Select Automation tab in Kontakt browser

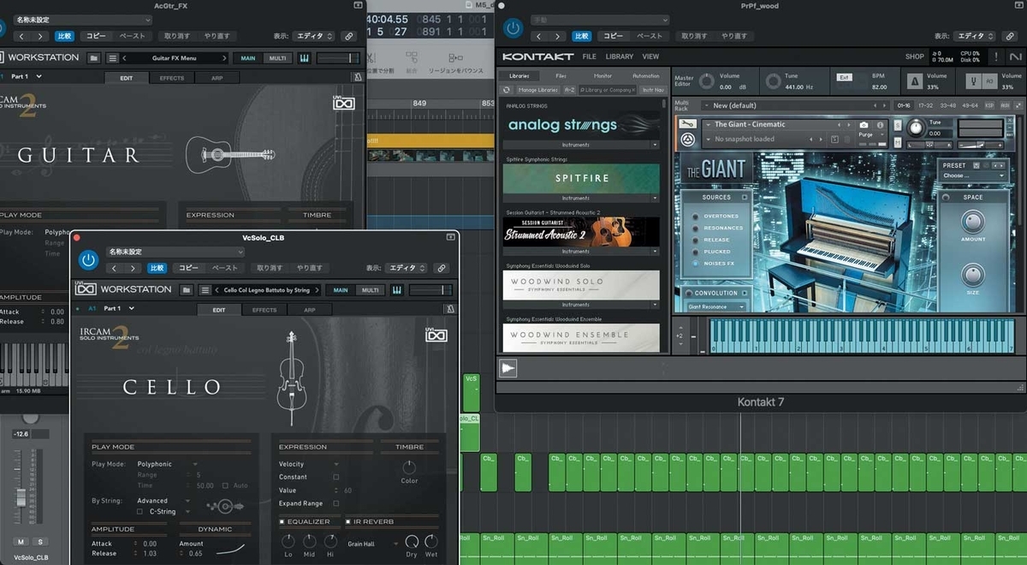click(645, 76)
